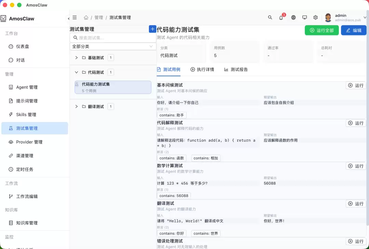This screenshot has height=249, width=369.
Task: Open the search magnifier icon in header
Action: tap(270, 17)
